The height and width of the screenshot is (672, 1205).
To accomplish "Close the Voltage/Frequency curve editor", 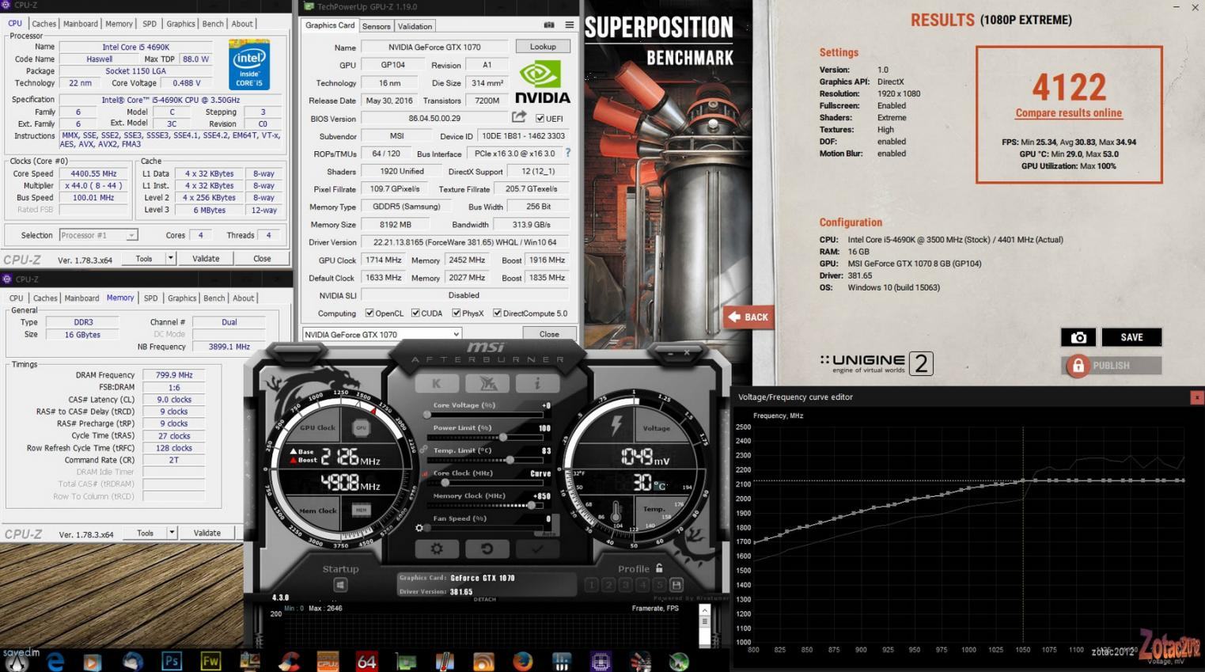I will pos(1196,397).
